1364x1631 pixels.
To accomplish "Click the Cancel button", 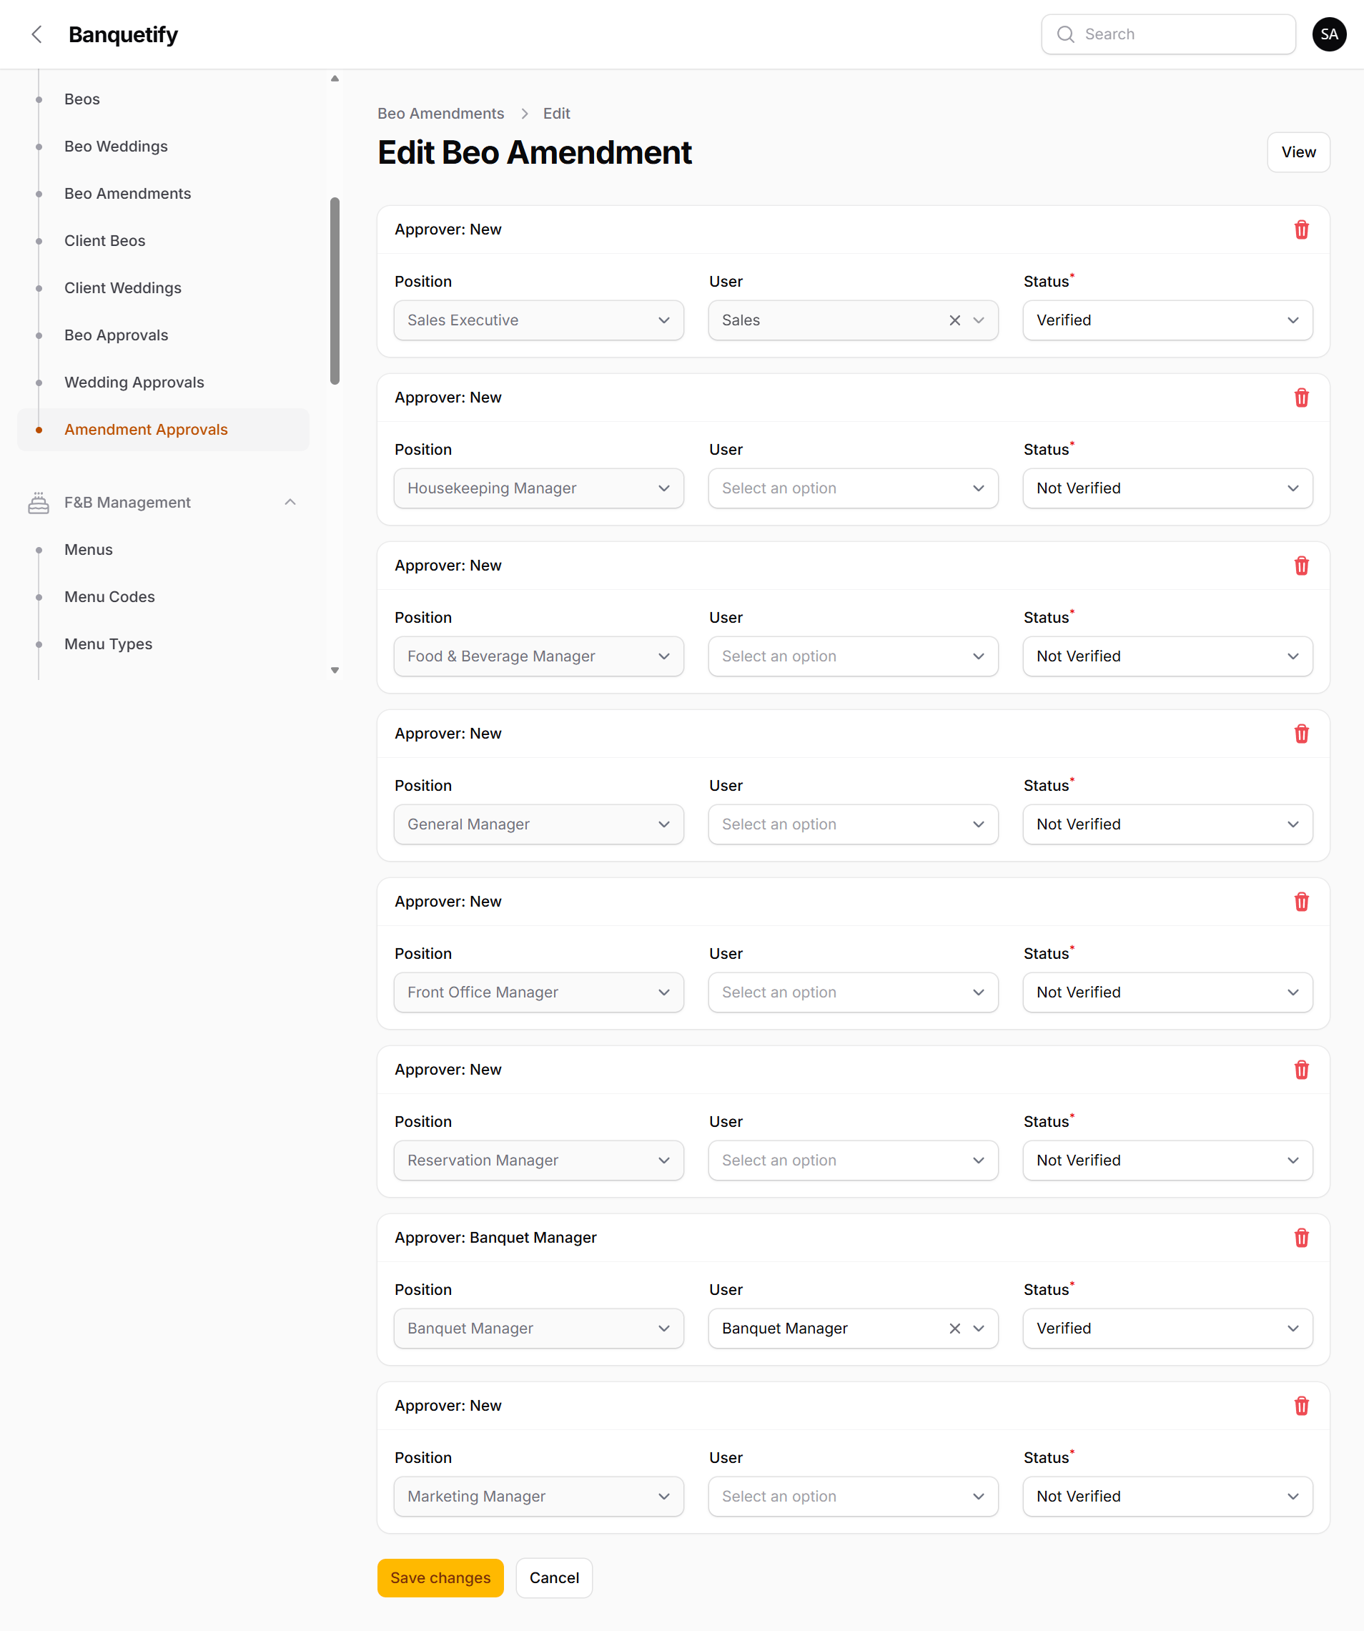I will click(553, 1577).
